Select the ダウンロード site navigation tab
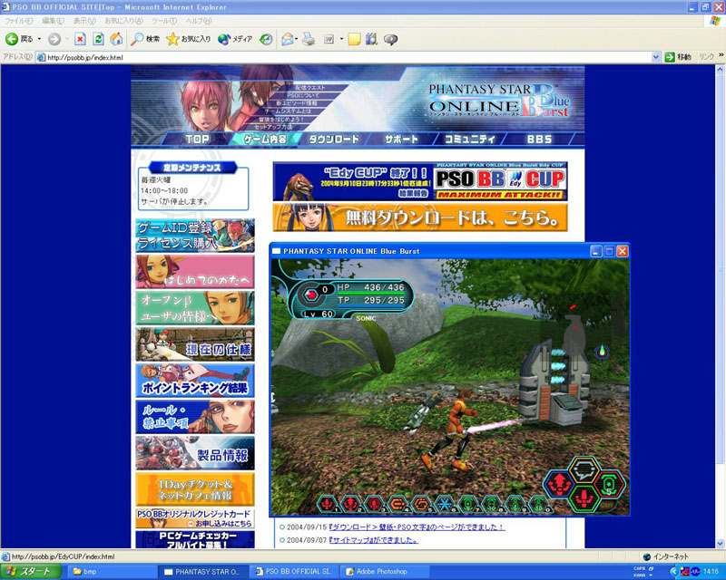The image size is (726, 580). click(x=334, y=140)
